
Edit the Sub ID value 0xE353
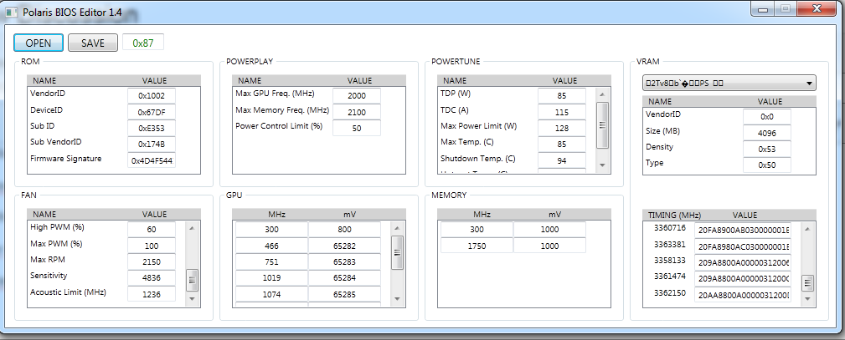click(x=152, y=128)
